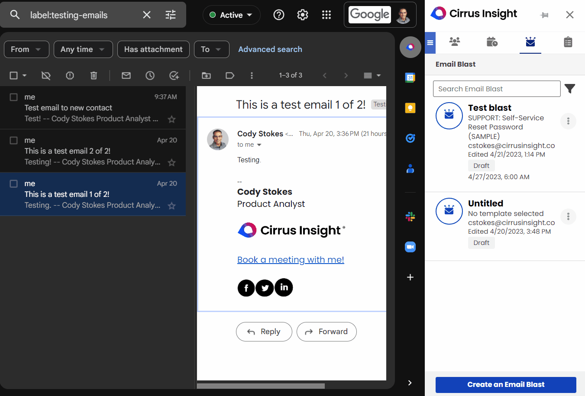This screenshot has height=396, width=585.
Task: Open Facebook link in signature
Action: pos(246,288)
